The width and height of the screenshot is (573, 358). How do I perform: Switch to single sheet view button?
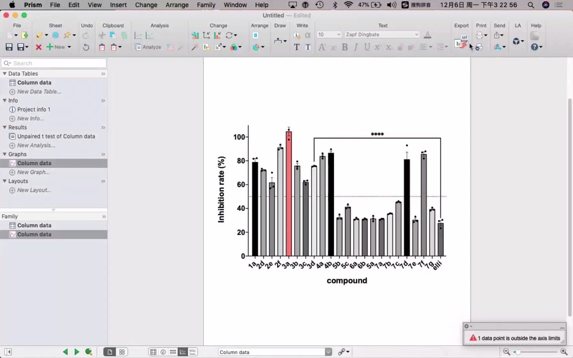(x=110, y=352)
